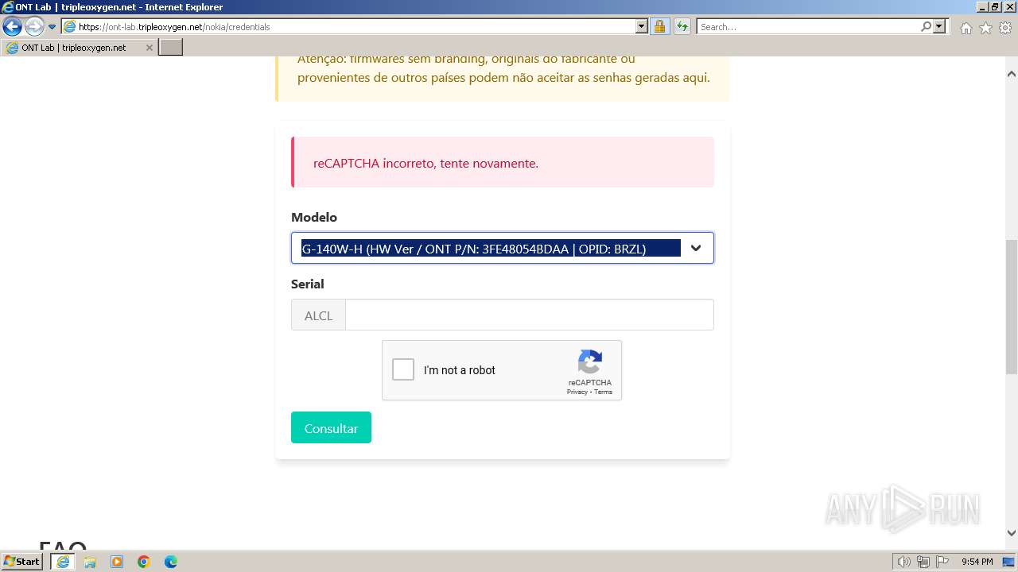The width and height of the screenshot is (1018, 572).
Task: Open reCAPTCHA Terms link
Action: click(x=603, y=392)
